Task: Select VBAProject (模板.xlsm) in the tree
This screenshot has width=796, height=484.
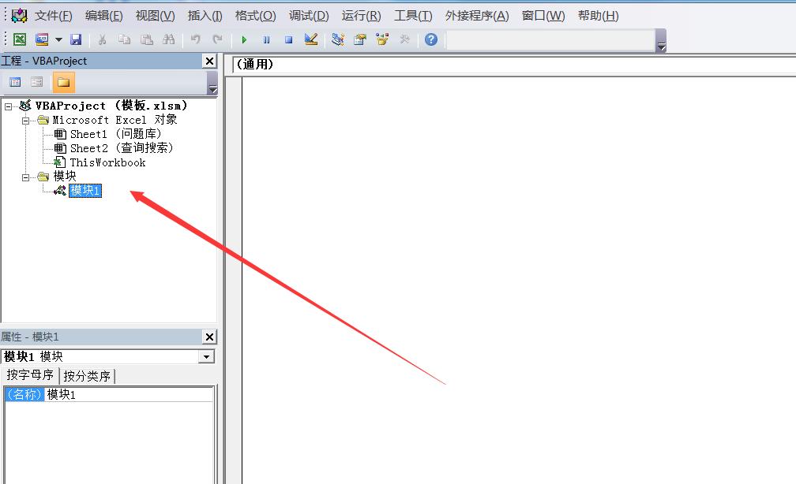Action: coord(111,106)
